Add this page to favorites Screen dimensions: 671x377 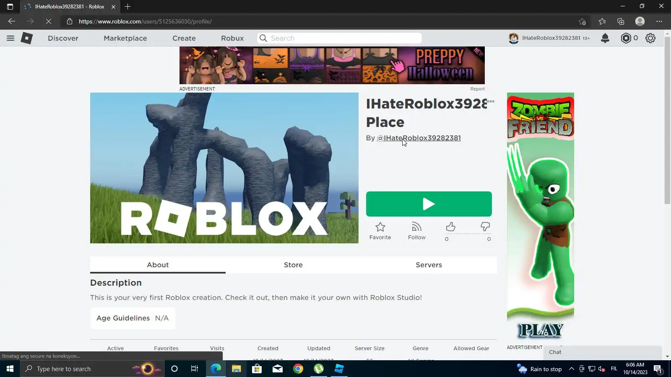tap(582, 21)
